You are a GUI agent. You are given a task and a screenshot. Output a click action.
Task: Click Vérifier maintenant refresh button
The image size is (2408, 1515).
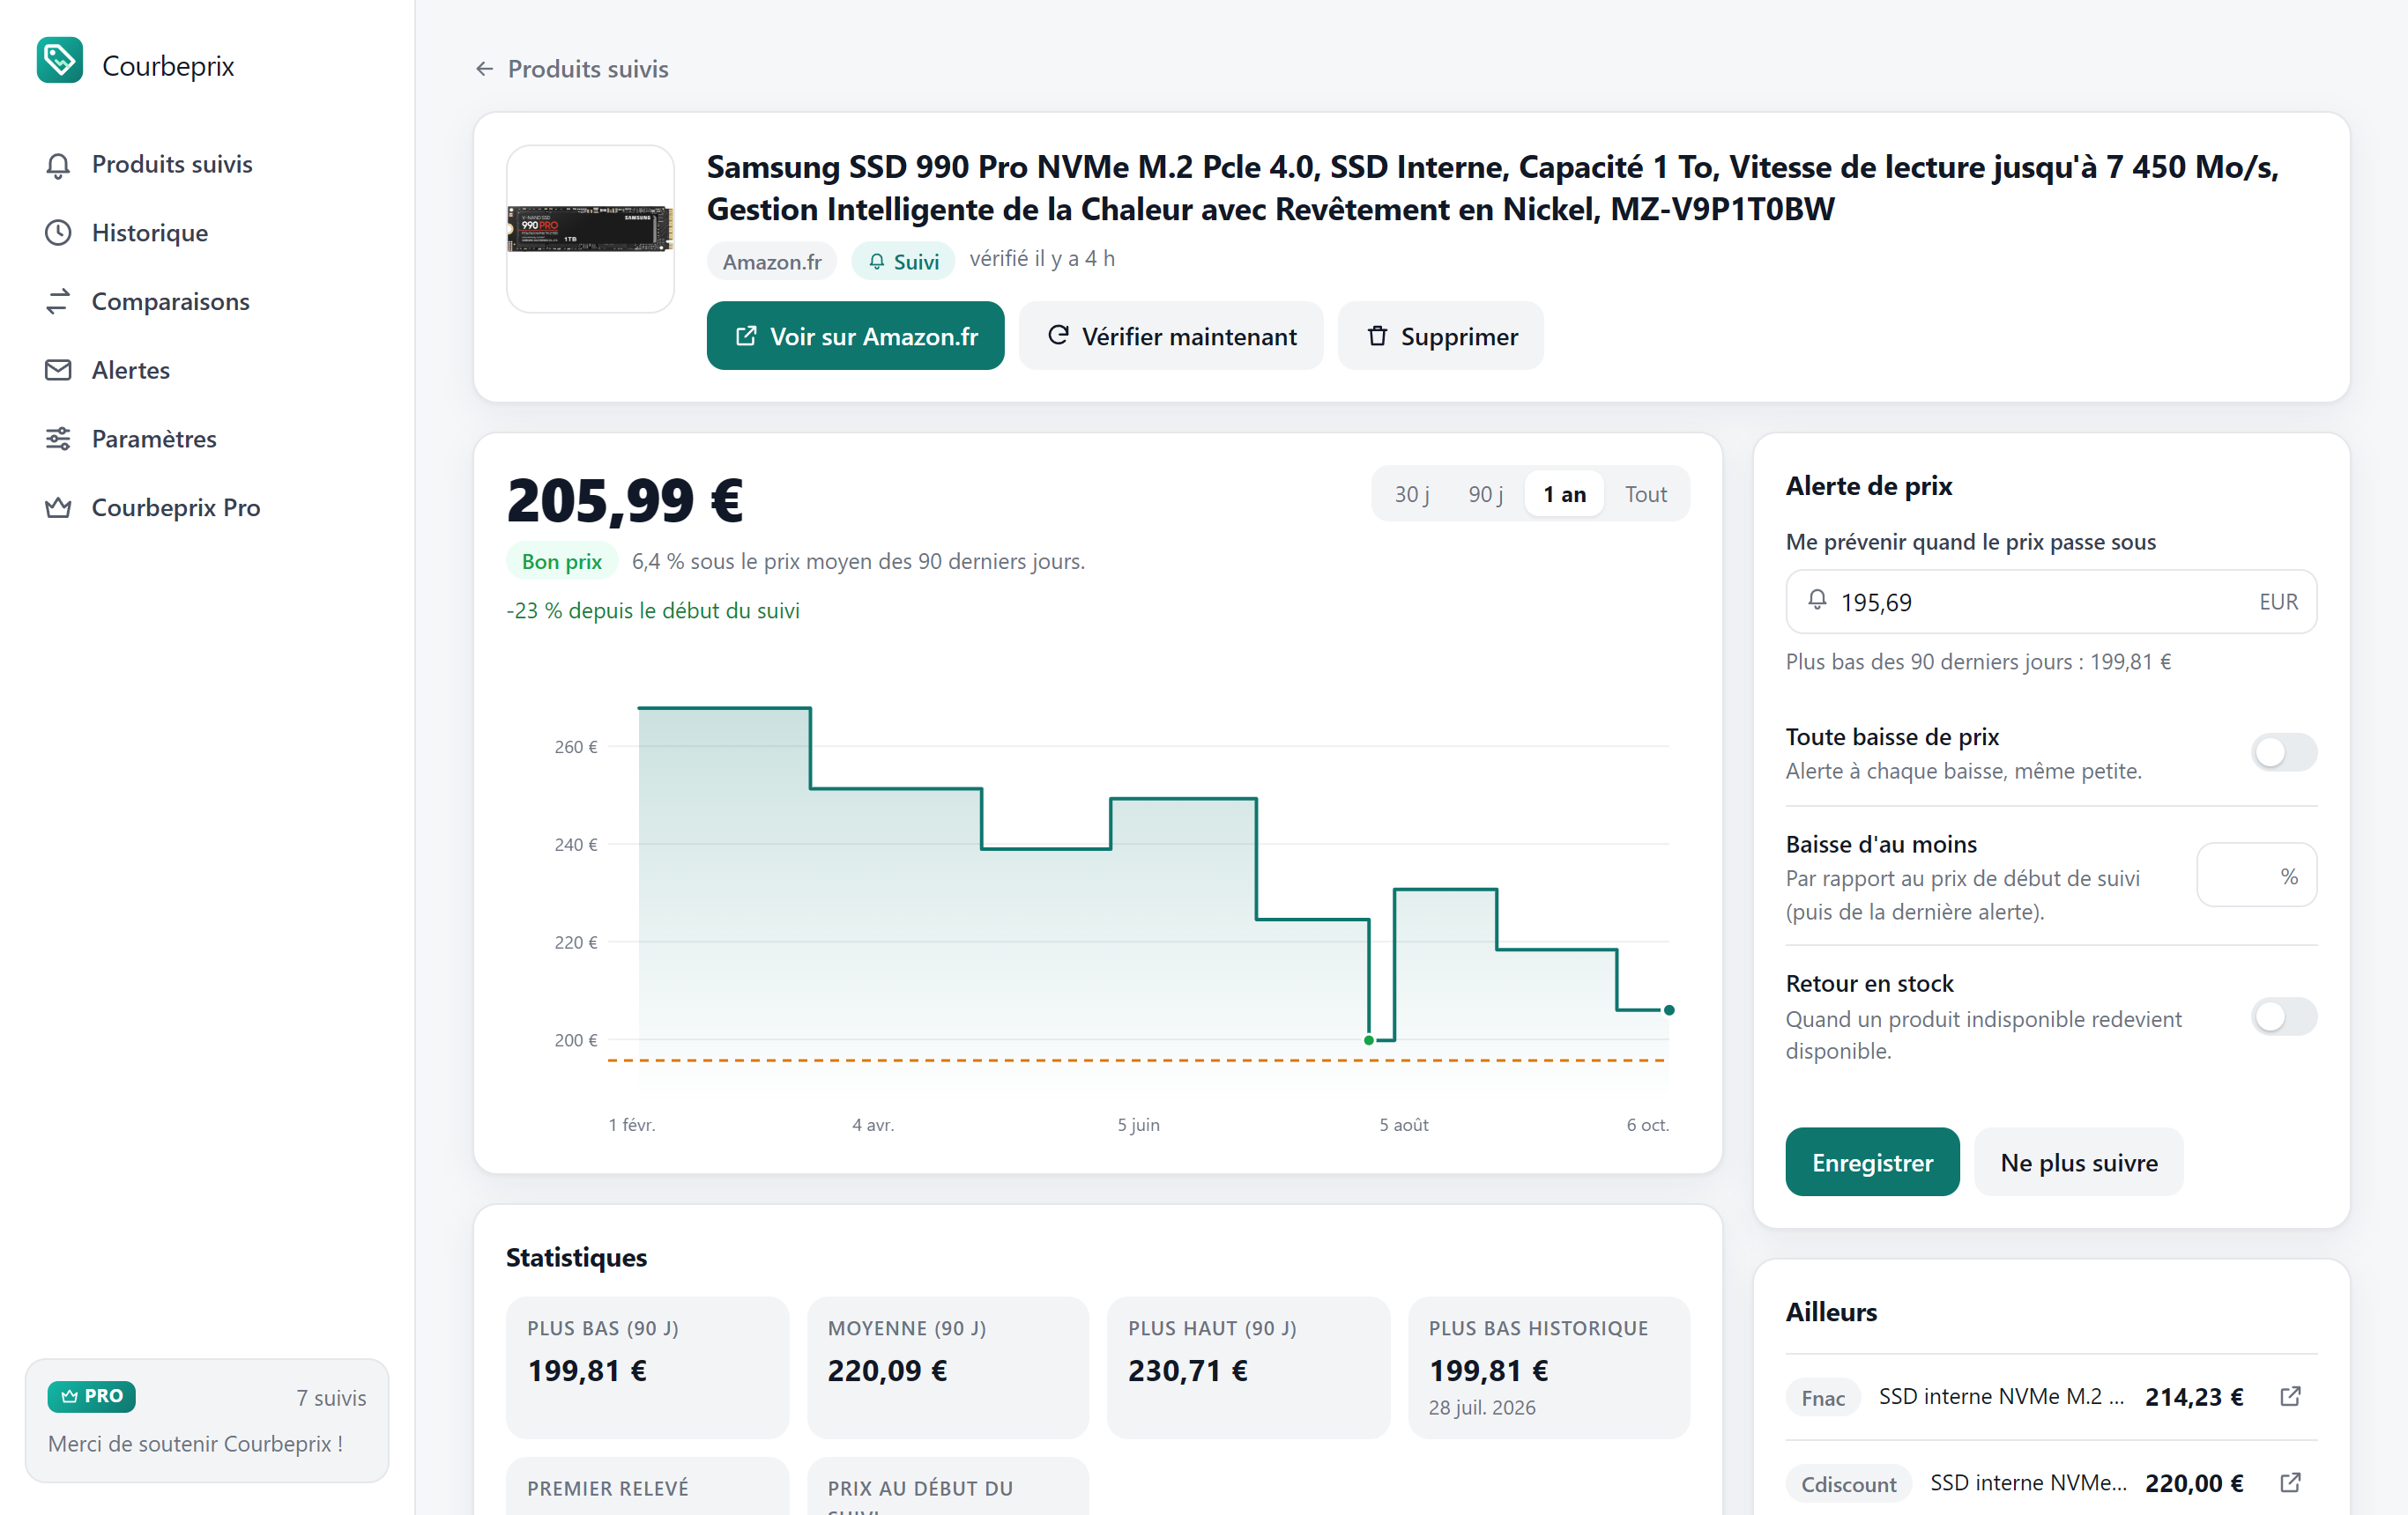[1171, 336]
